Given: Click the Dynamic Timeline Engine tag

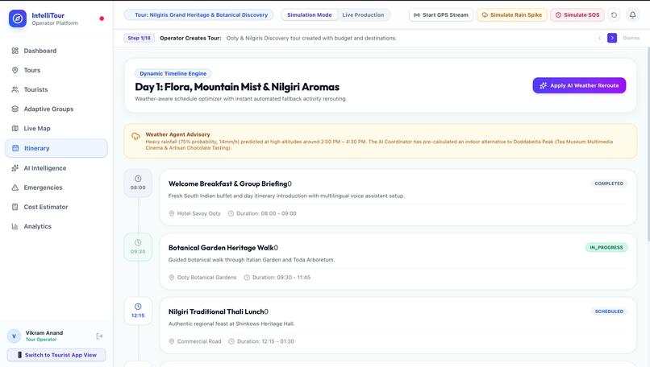Looking at the screenshot, I should point(173,74).
